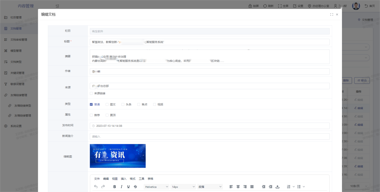380x192 pixels.
Task: Justify text in editor
Action: click(252, 187)
